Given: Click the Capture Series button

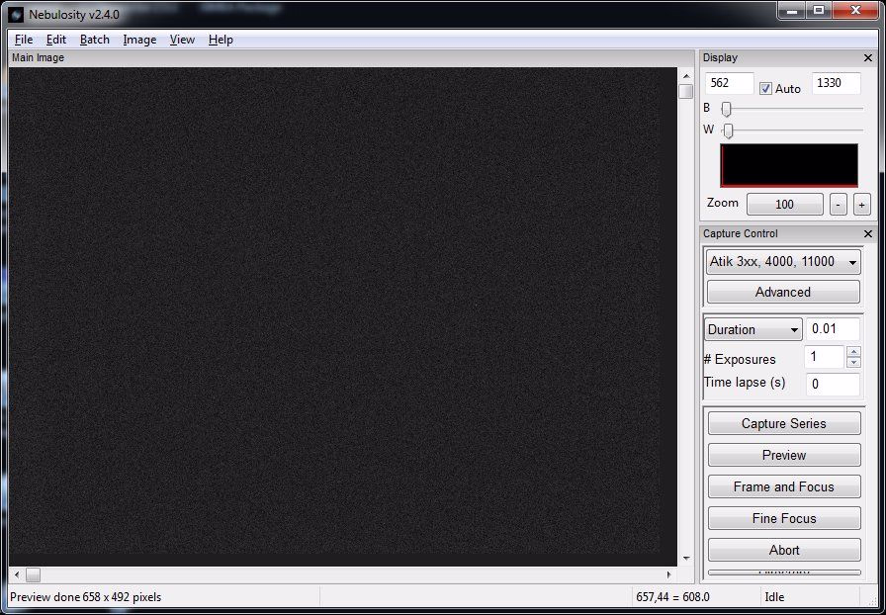Looking at the screenshot, I should click(784, 423).
